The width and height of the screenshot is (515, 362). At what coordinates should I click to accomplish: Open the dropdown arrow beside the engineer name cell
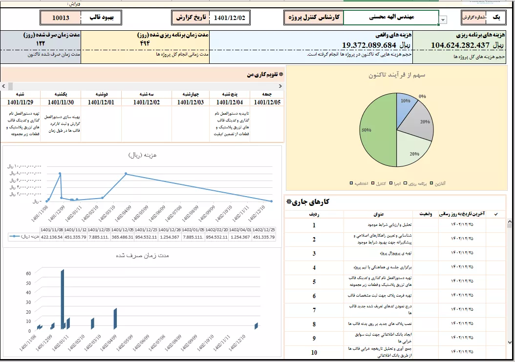(x=443, y=20)
